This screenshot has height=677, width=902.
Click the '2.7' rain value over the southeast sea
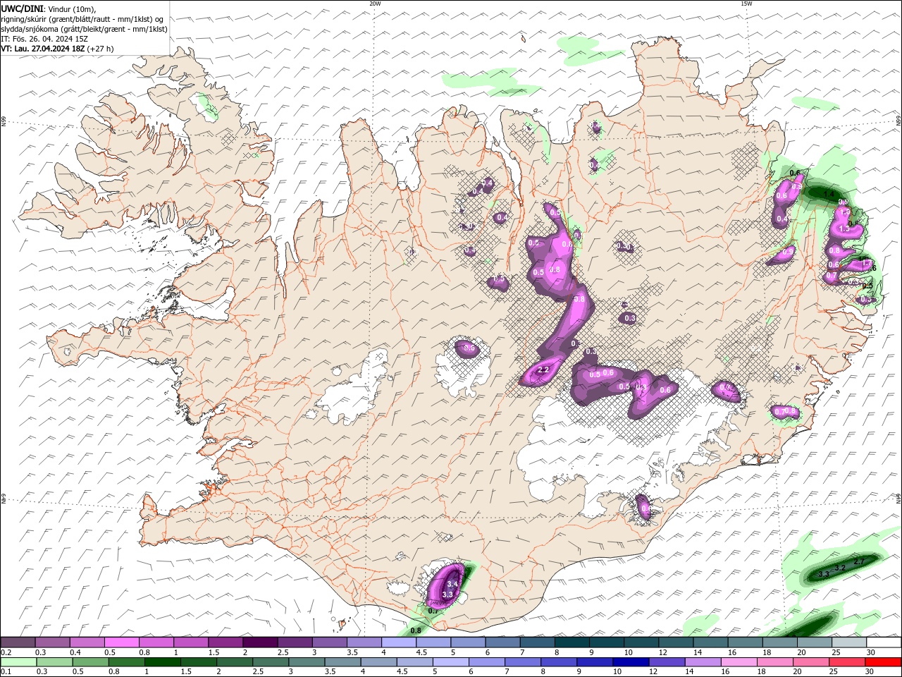coord(858,561)
